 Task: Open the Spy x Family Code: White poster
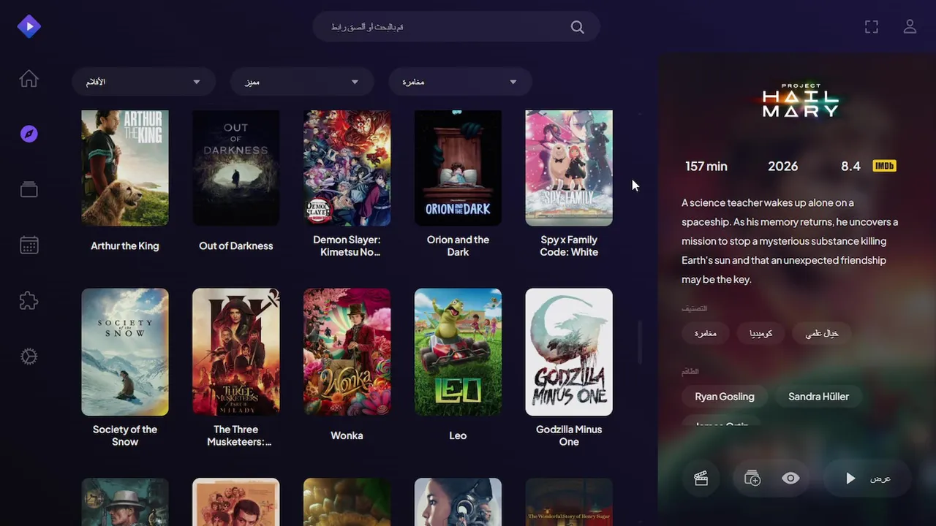click(x=569, y=168)
